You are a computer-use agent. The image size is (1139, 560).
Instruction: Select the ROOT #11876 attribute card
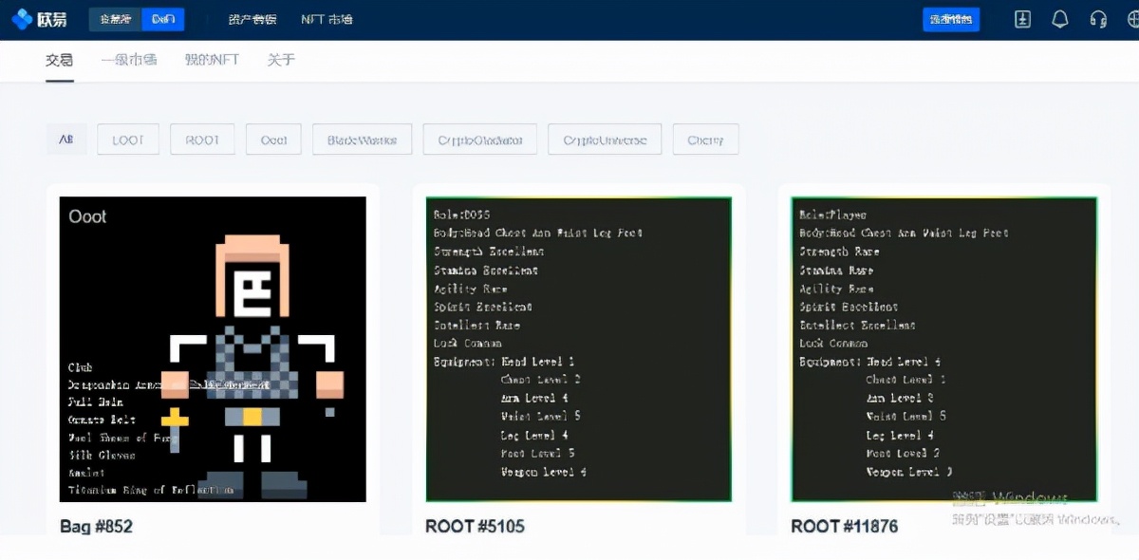pos(944,348)
